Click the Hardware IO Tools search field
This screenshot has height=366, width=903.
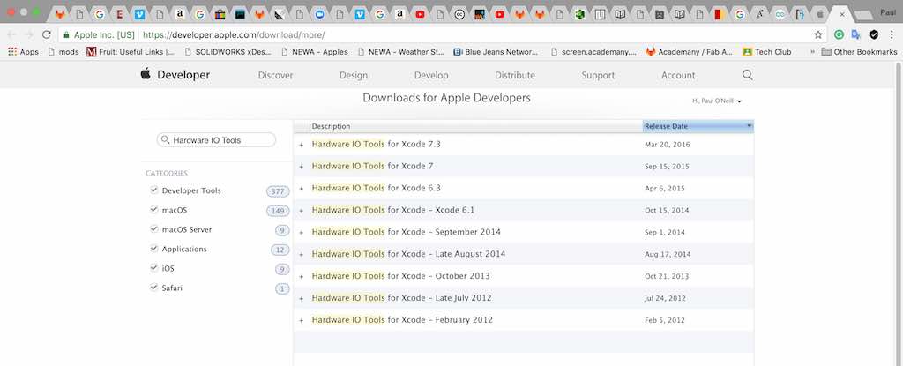point(217,140)
